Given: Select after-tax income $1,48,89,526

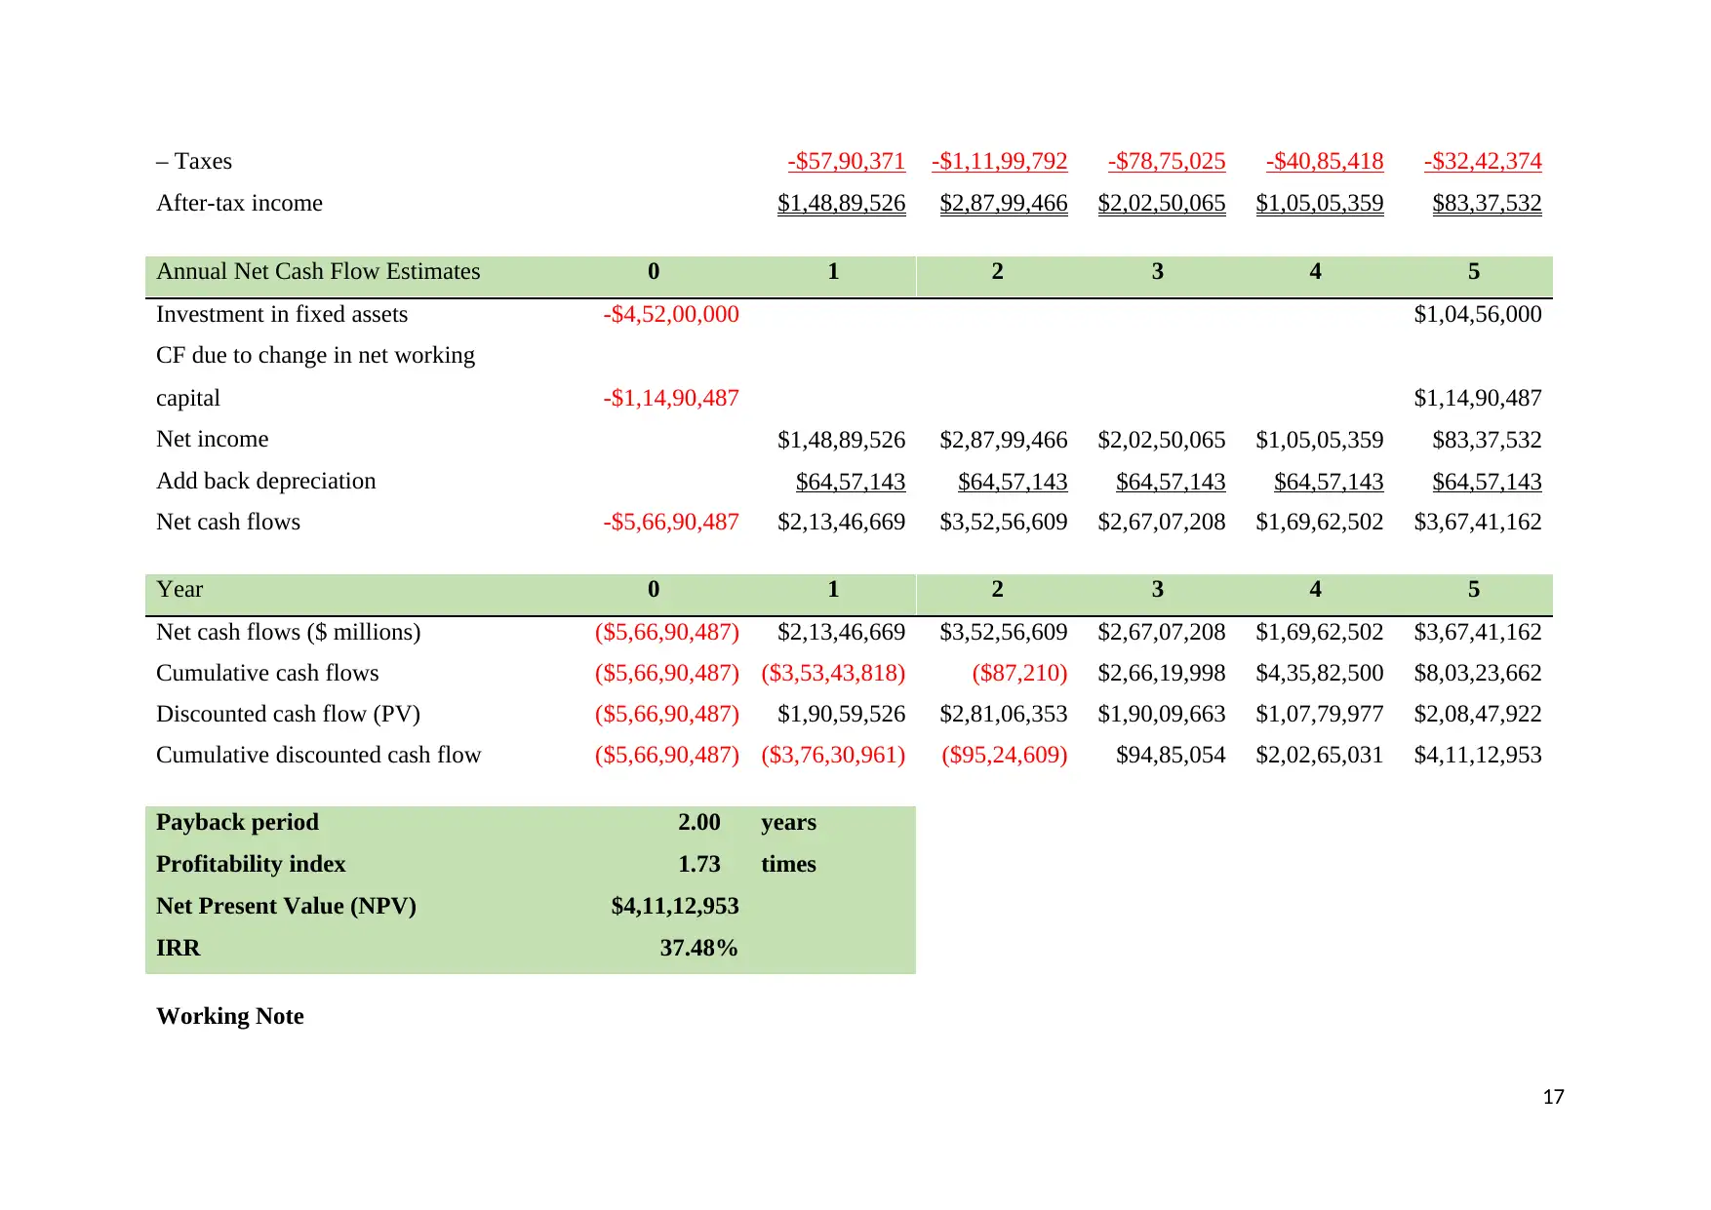Looking at the screenshot, I should 842,203.
